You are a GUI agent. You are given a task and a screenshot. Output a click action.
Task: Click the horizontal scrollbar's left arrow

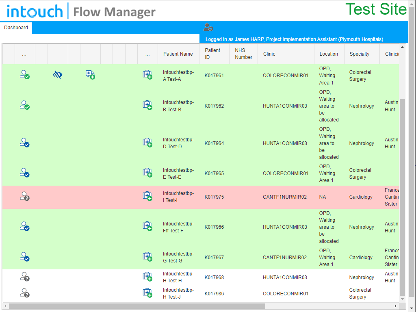pos(5,306)
